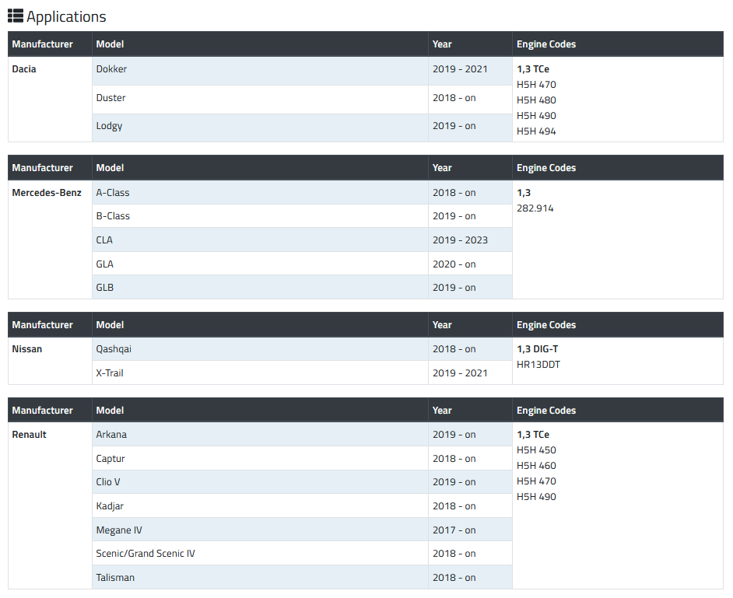The width and height of the screenshot is (733, 598).
Task: Select the Renault Arkana model row
Action: tap(111, 435)
